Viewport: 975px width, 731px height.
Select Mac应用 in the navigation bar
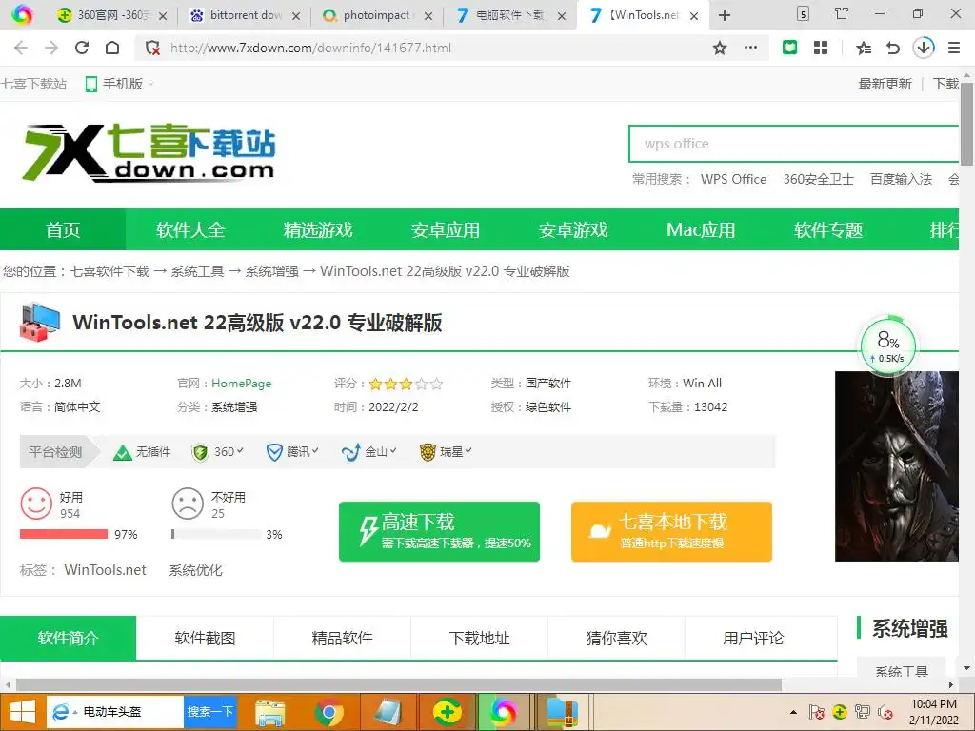[x=701, y=230]
